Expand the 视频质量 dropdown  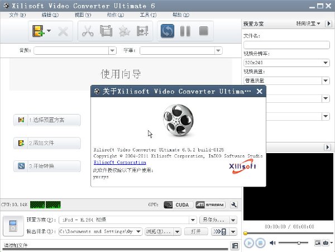click(326, 80)
